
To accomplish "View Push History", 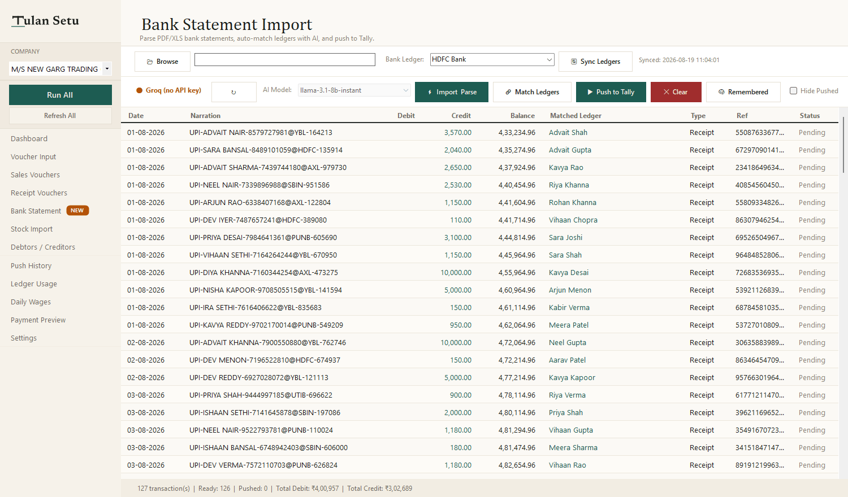I will 31,265.
